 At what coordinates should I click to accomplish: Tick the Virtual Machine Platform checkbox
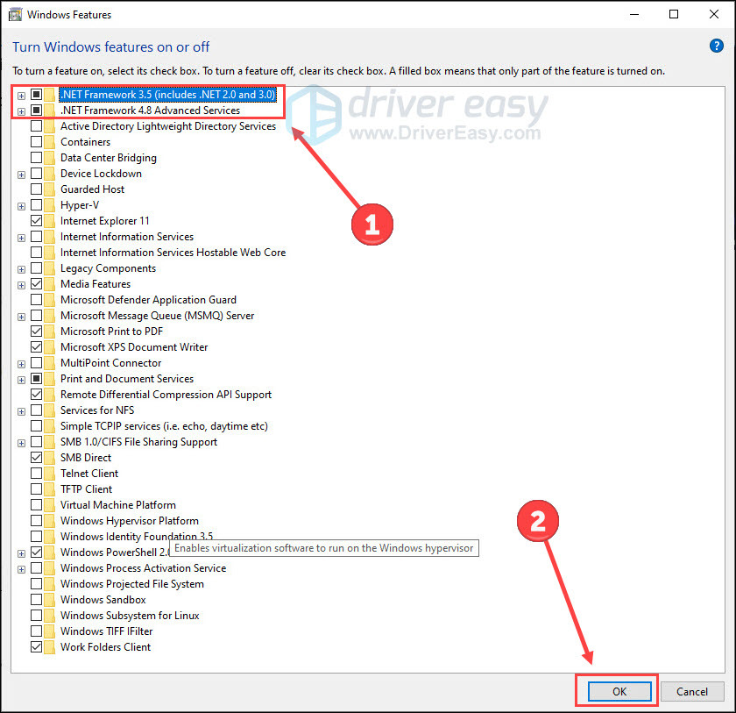coord(36,505)
